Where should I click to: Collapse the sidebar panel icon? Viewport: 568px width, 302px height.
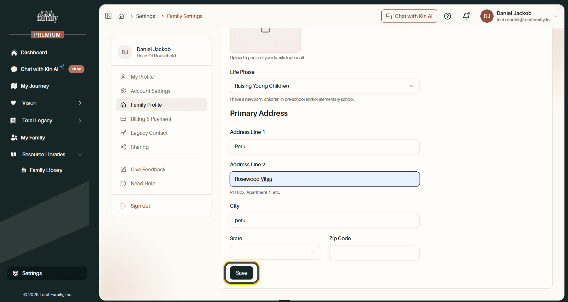coord(108,16)
